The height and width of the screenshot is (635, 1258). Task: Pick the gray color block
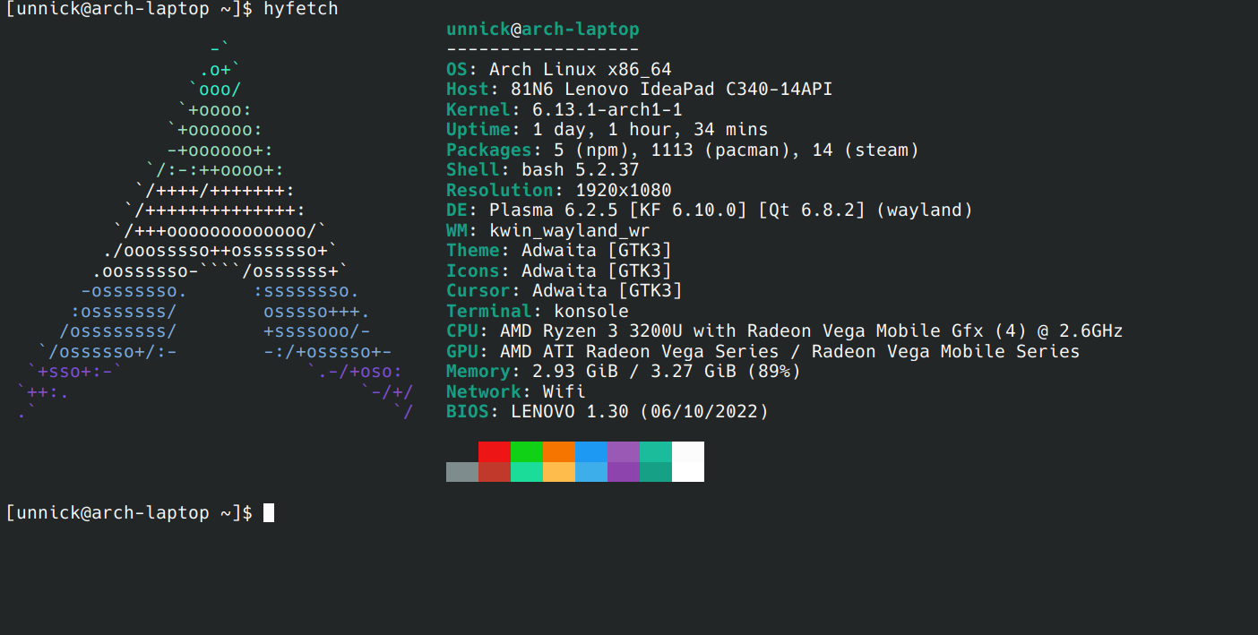pos(462,472)
